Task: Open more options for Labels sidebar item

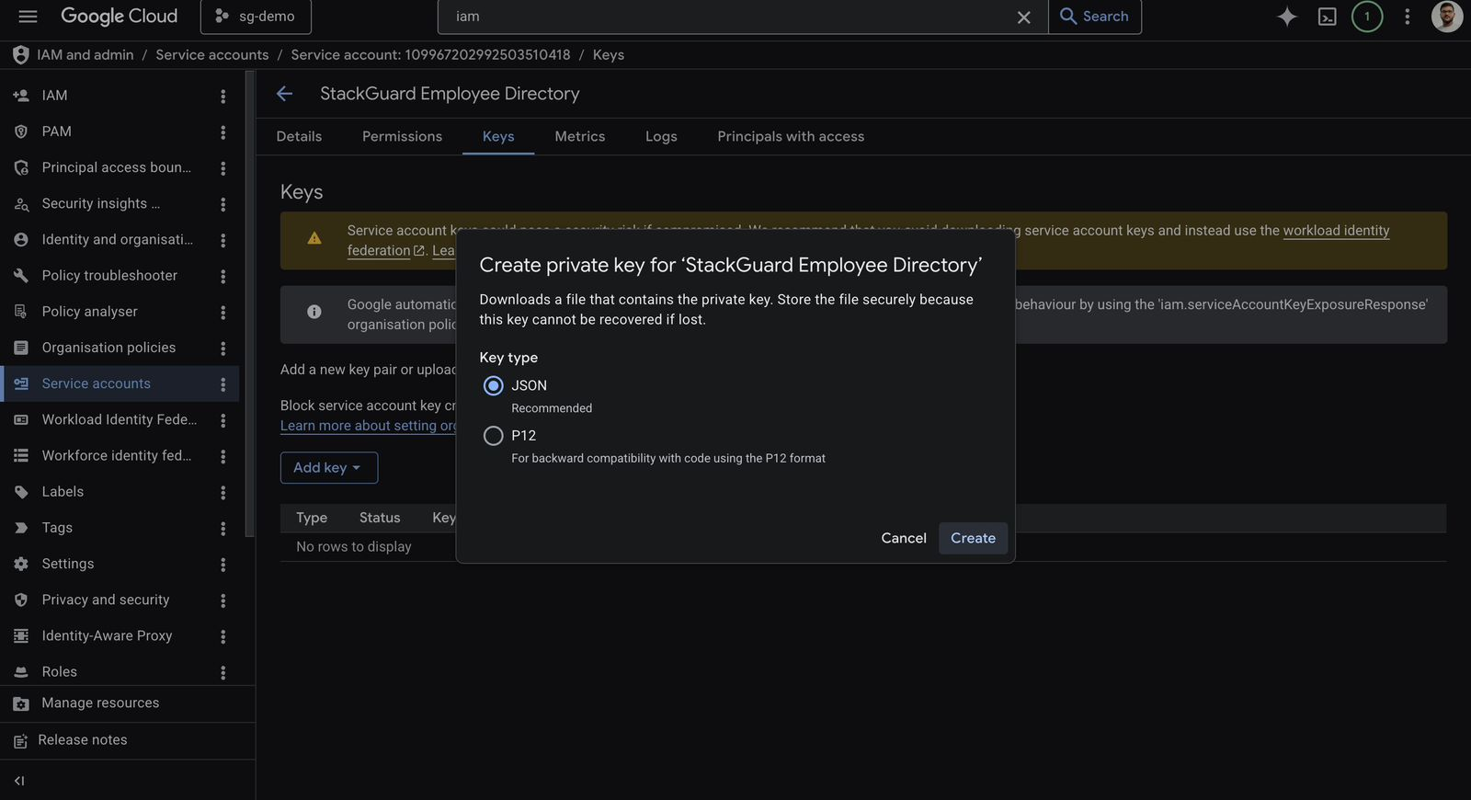Action: (222, 492)
